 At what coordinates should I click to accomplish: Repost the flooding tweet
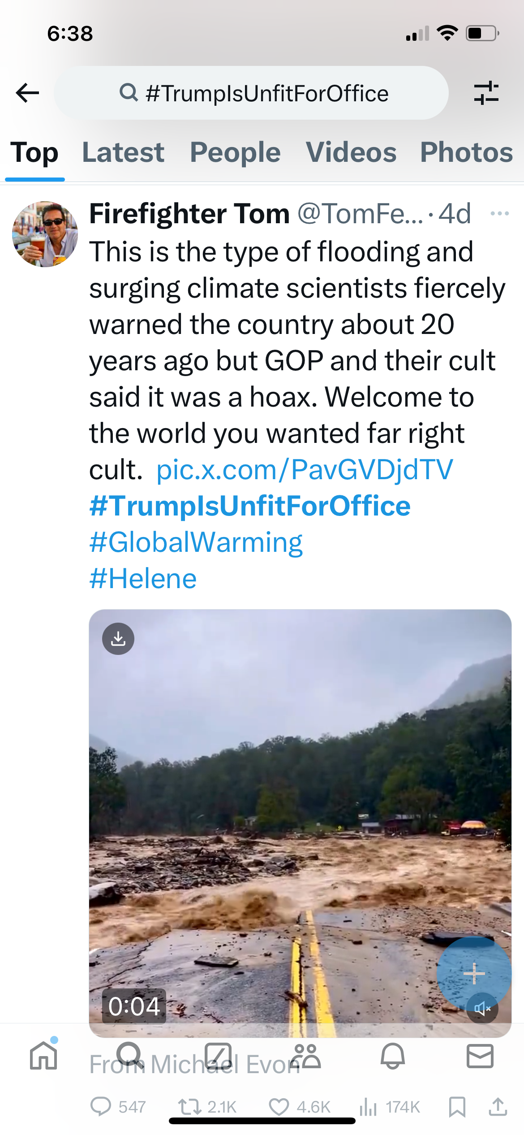pyautogui.click(x=190, y=1107)
